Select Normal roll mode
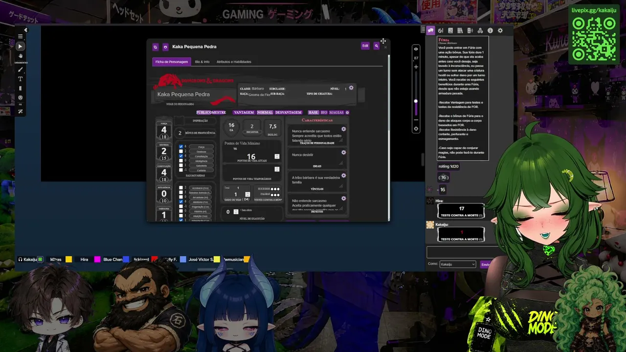 coord(265,112)
